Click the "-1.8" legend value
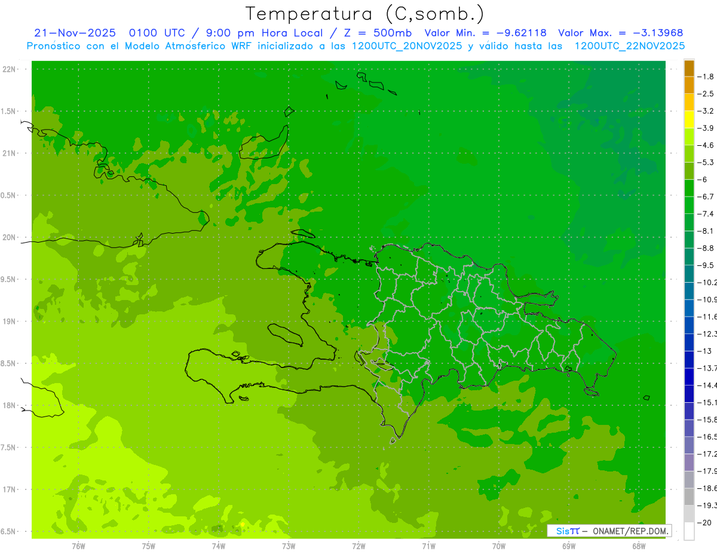The height and width of the screenshot is (554, 717). tap(706, 76)
